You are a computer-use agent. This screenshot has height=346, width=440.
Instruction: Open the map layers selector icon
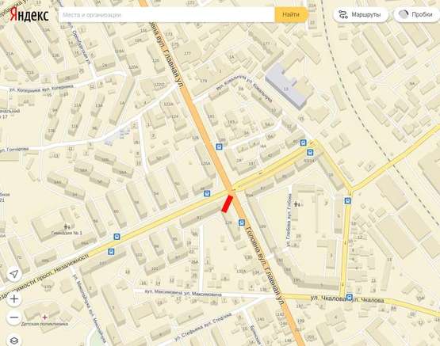pyautogui.click(x=14, y=340)
